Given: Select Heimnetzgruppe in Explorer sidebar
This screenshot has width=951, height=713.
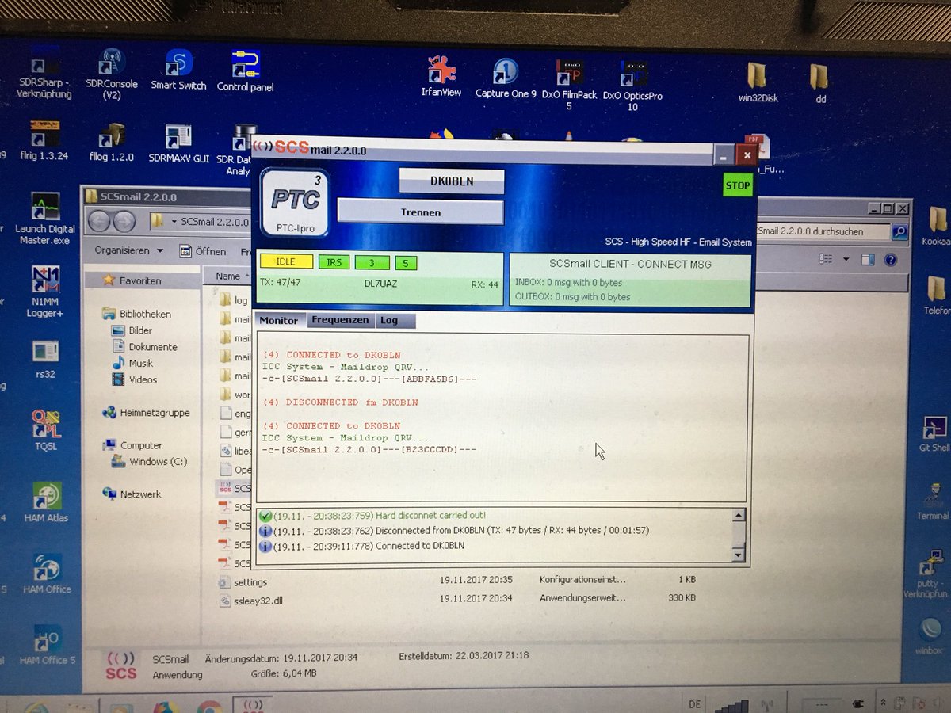Looking at the screenshot, I should [x=147, y=413].
